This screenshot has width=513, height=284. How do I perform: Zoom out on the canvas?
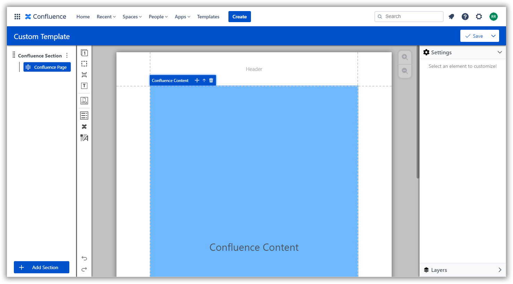click(x=405, y=71)
